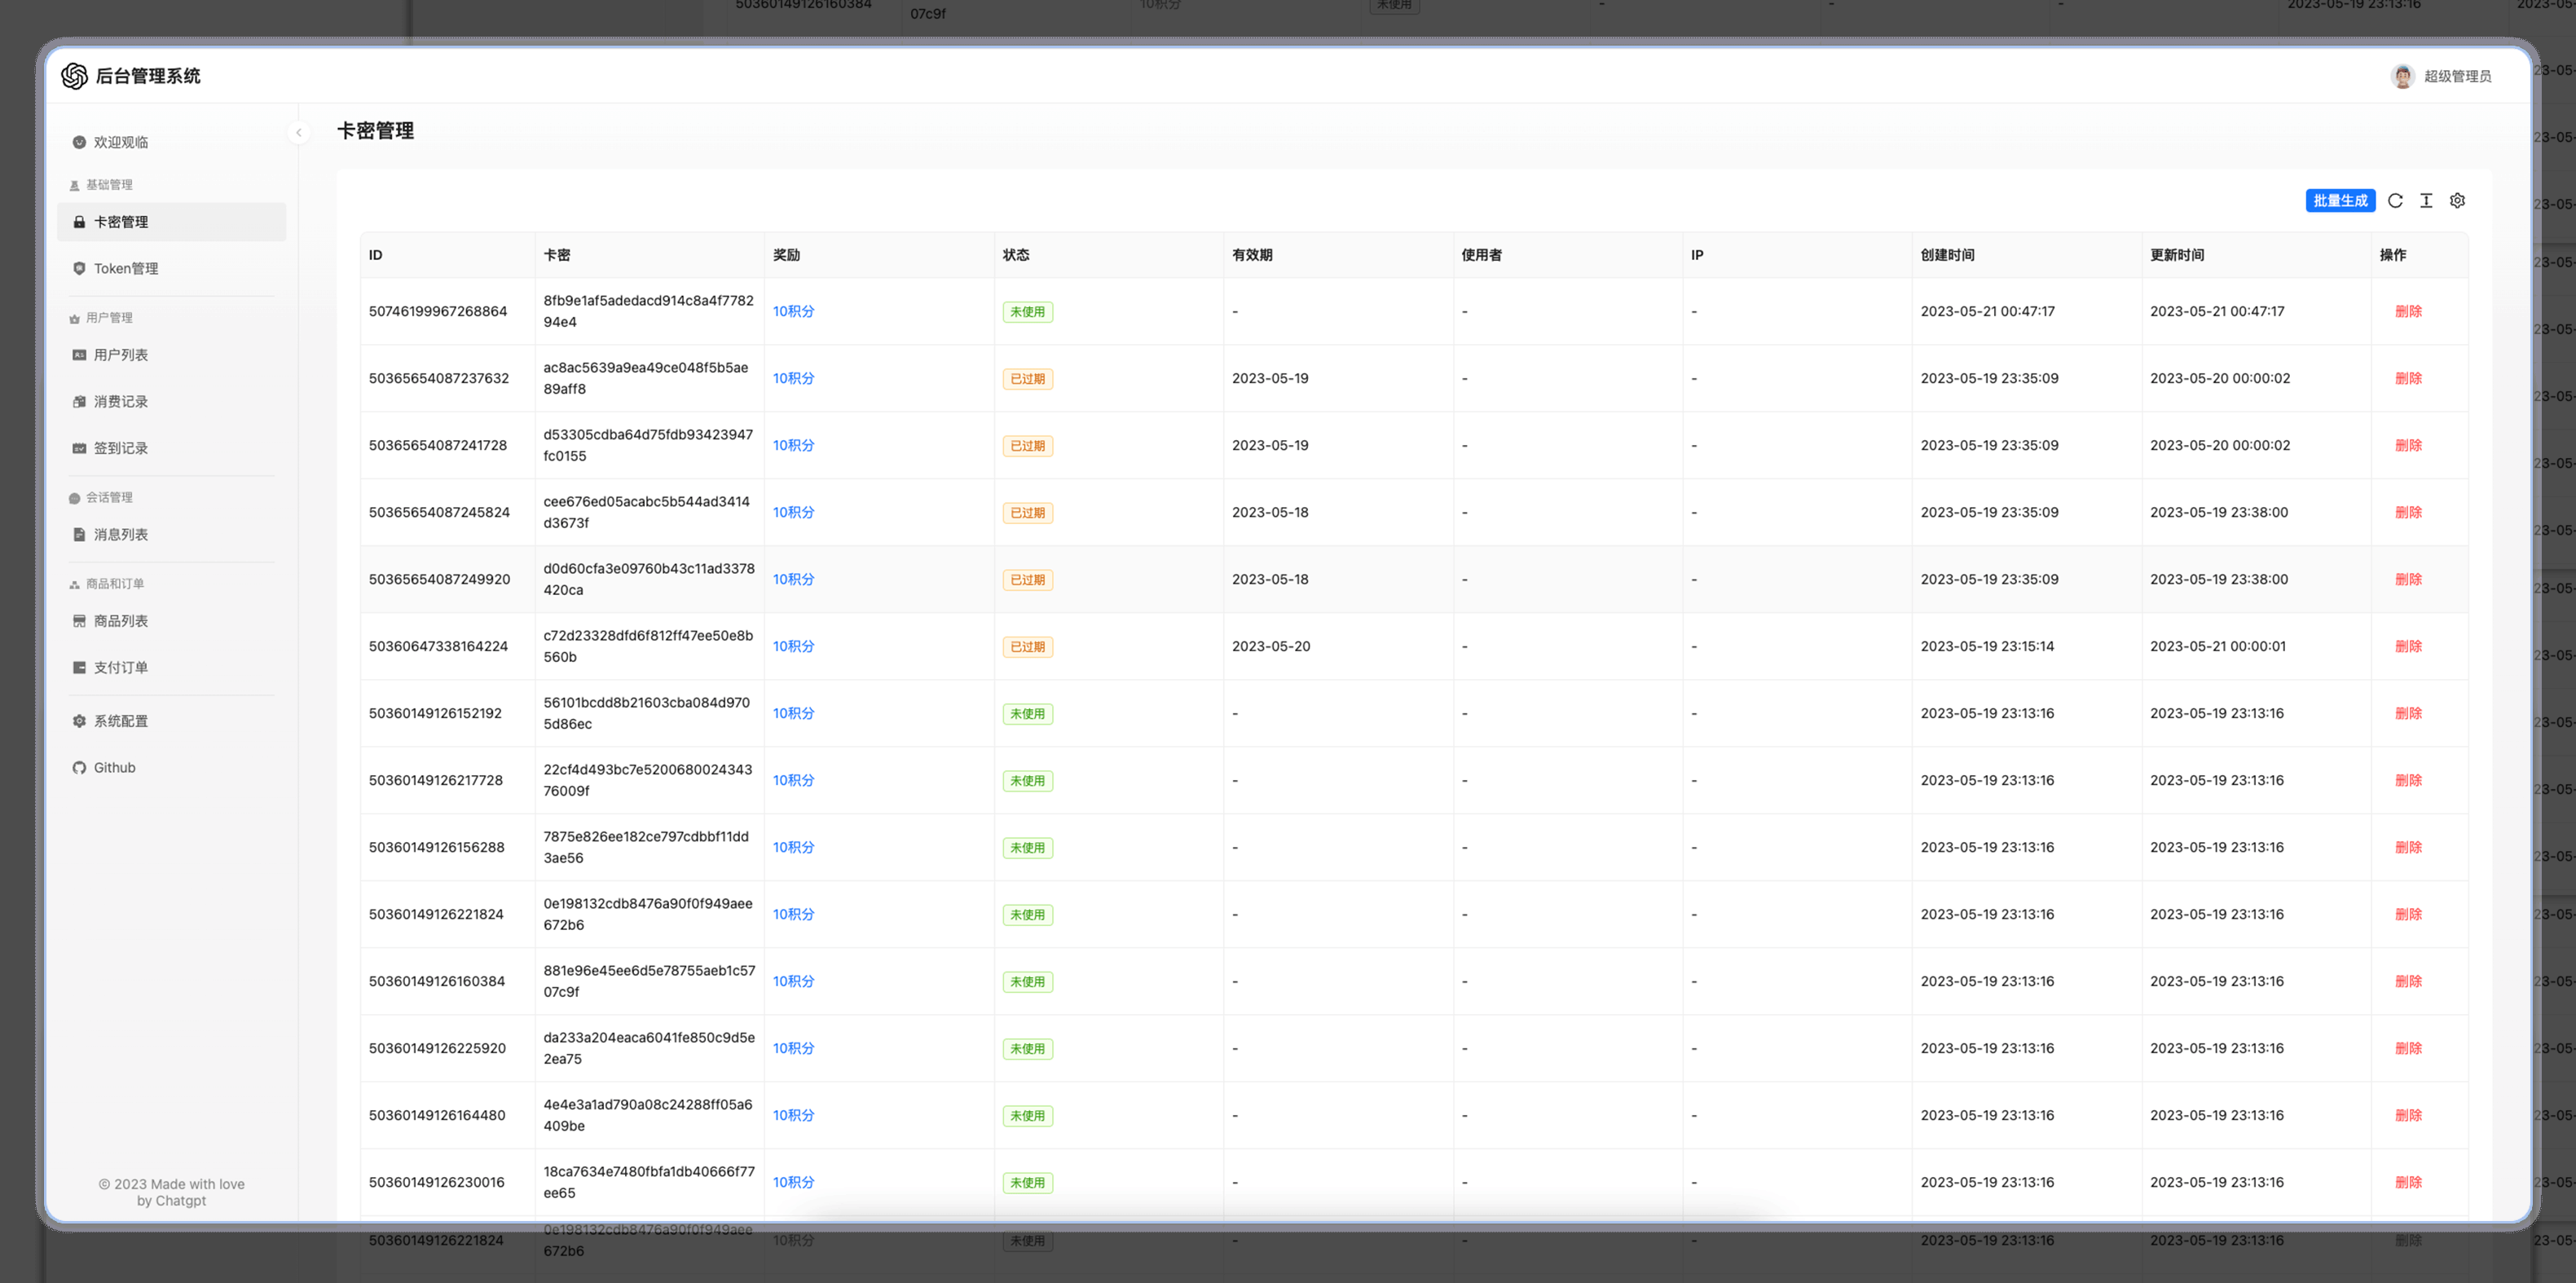This screenshot has width=2576, height=1283.
Task: Open 欢迎观临 menu item
Action: click(x=121, y=142)
